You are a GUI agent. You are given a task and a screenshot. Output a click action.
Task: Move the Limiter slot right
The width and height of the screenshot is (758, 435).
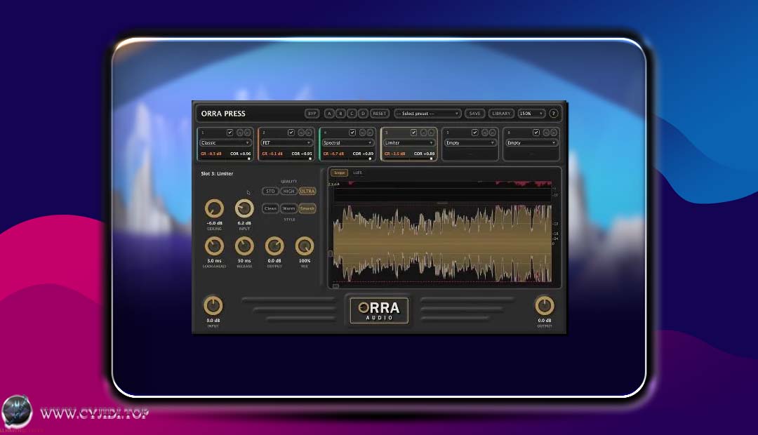pyautogui.click(x=431, y=133)
